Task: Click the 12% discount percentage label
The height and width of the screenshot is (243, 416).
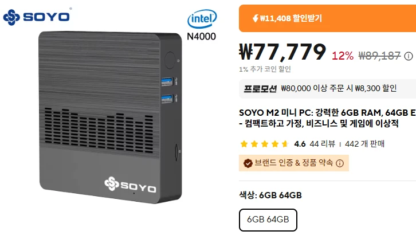Action: (343, 56)
